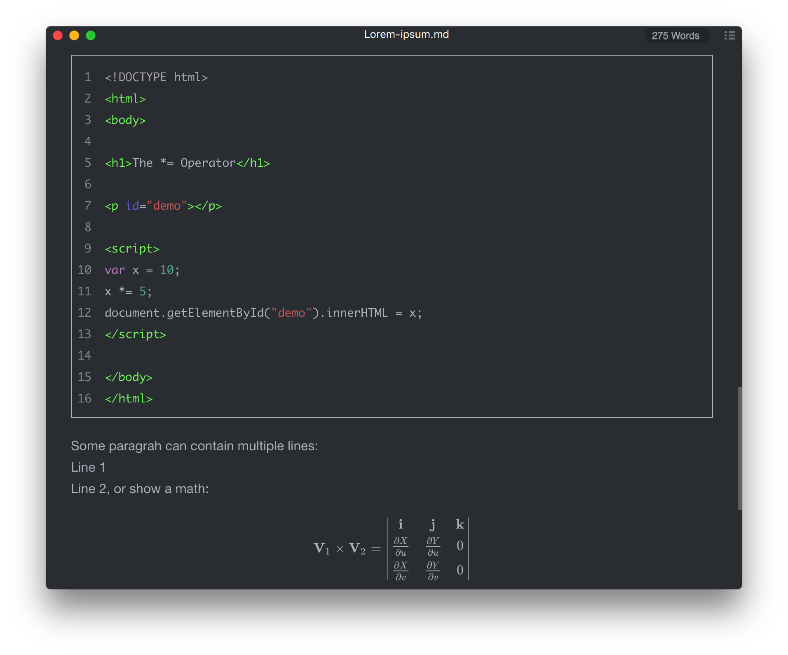Open the outline sidebar list icon
Image resolution: width=788 pixels, height=655 pixels.
coord(729,35)
